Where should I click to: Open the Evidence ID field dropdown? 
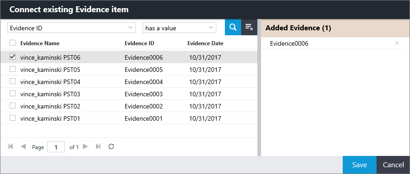tap(72, 28)
